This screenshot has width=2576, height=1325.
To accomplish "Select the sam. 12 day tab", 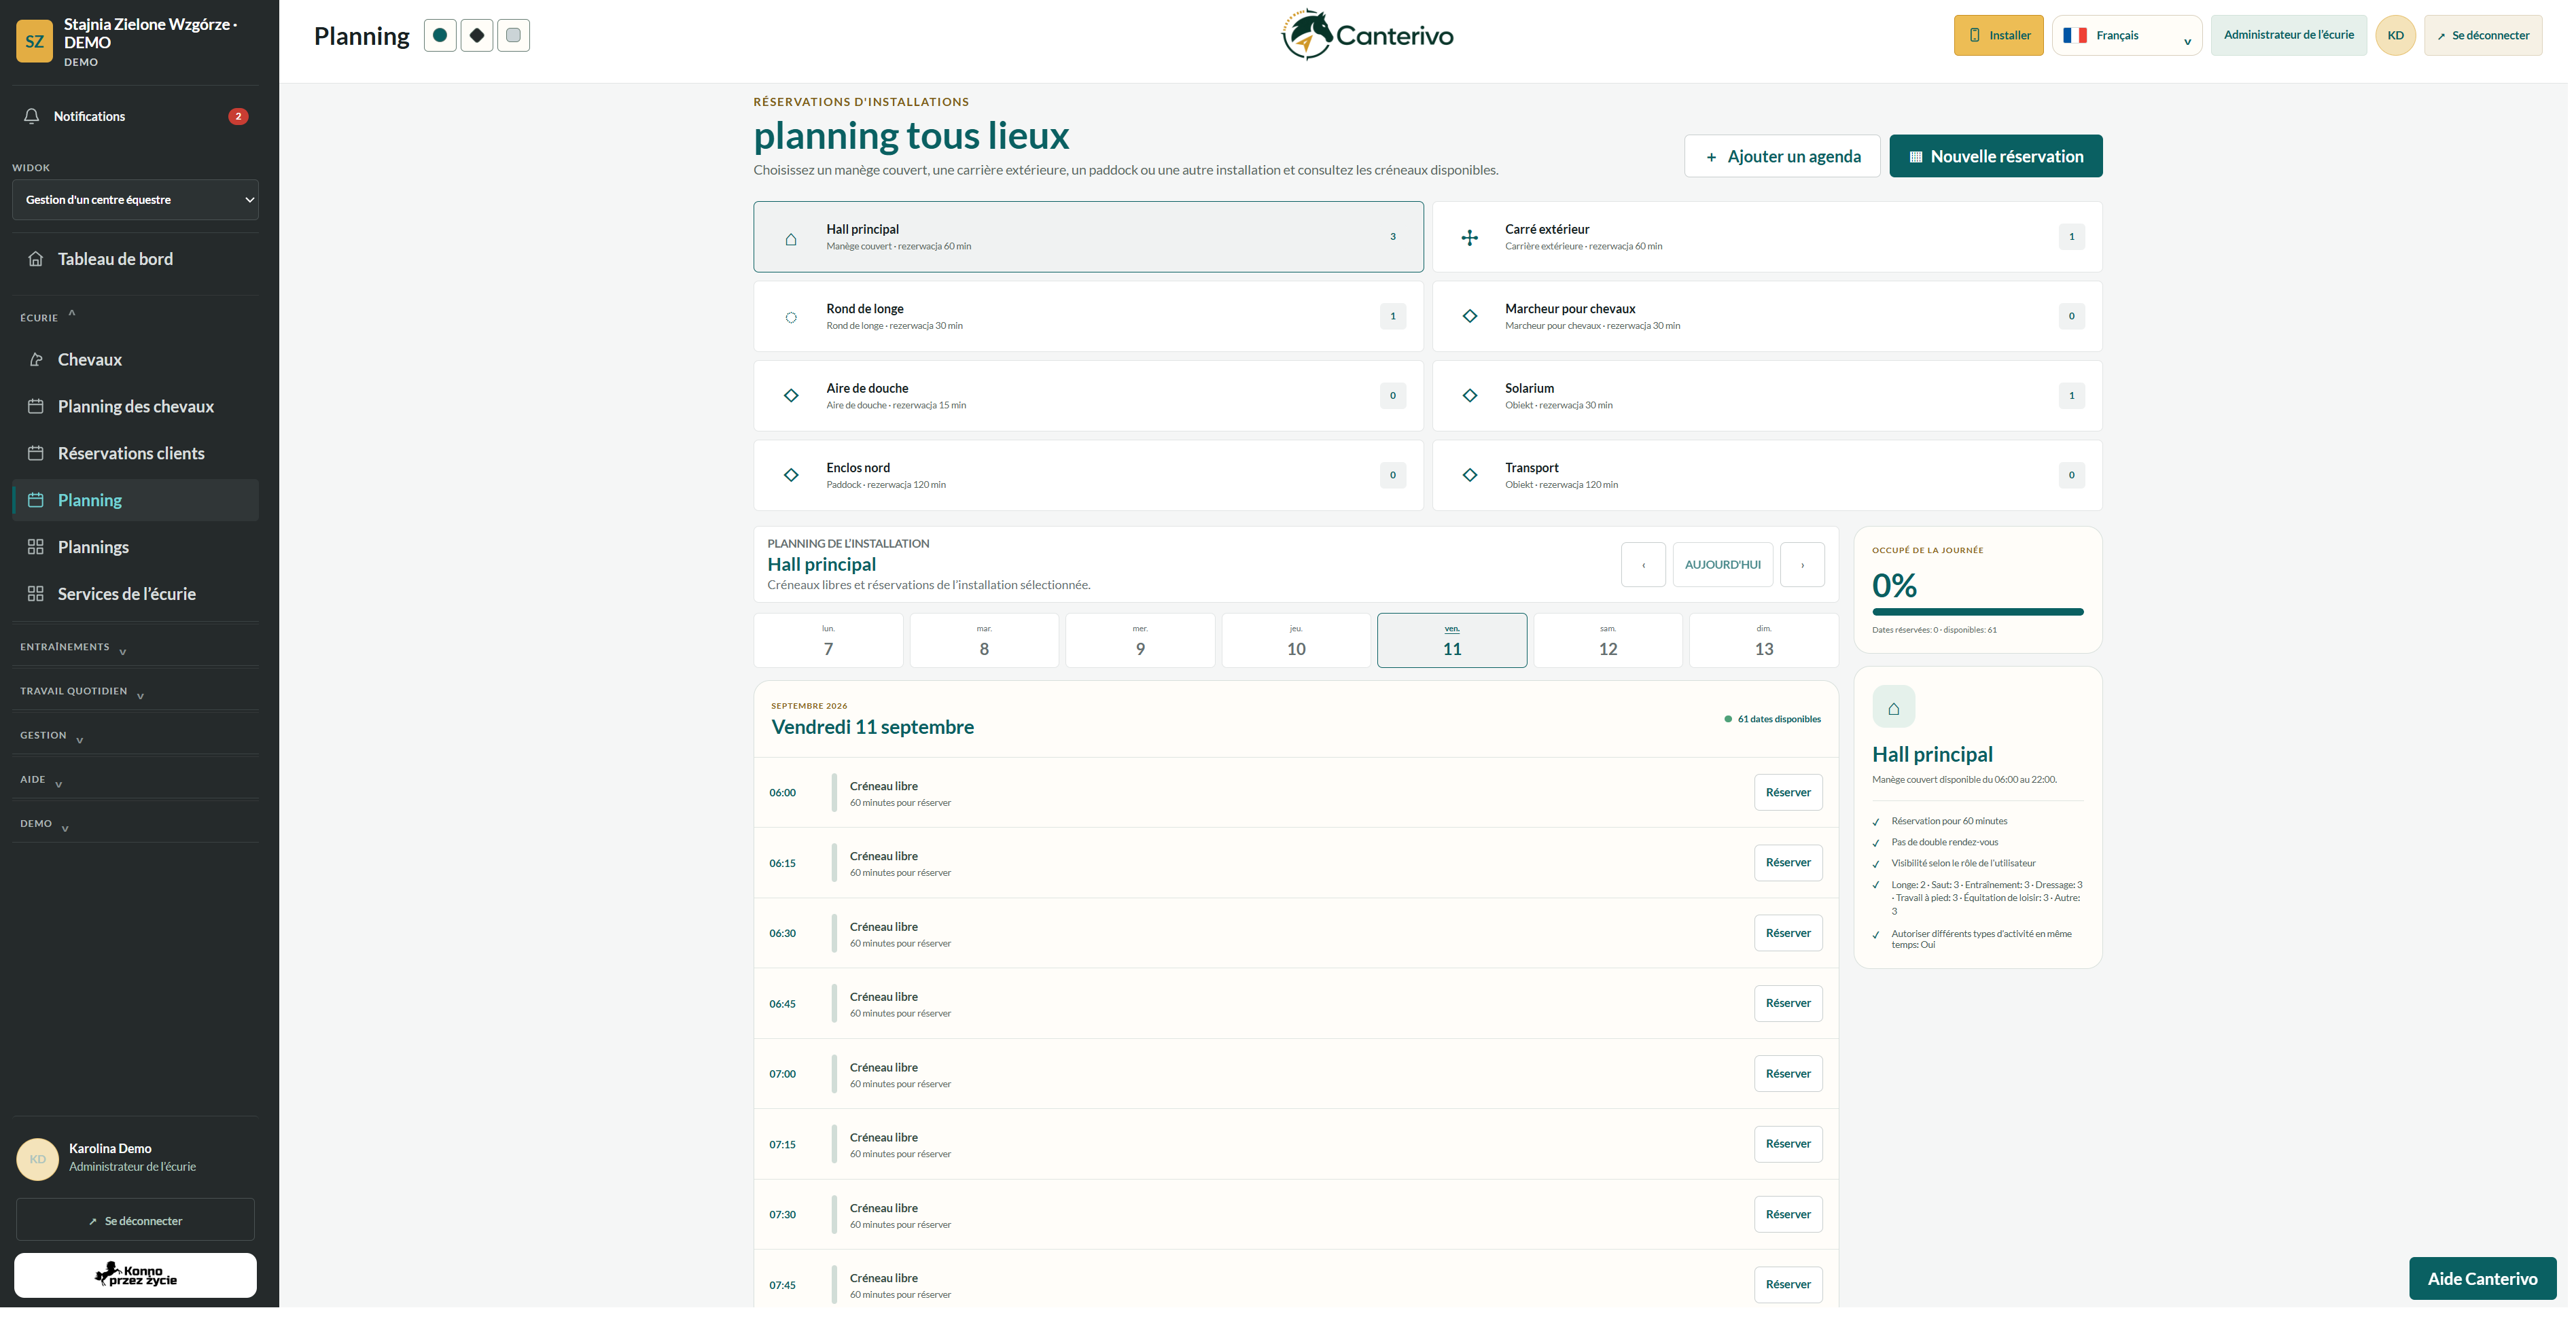I will pyautogui.click(x=1608, y=640).
